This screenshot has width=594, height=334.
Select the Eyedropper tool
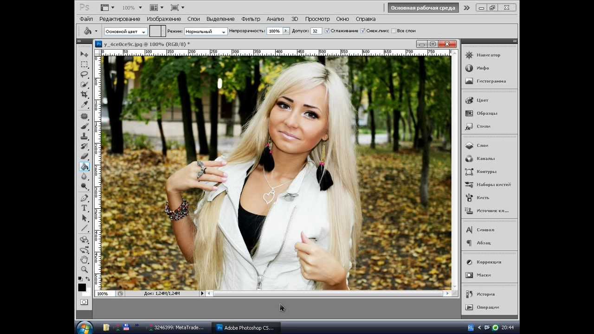point(84,105)
